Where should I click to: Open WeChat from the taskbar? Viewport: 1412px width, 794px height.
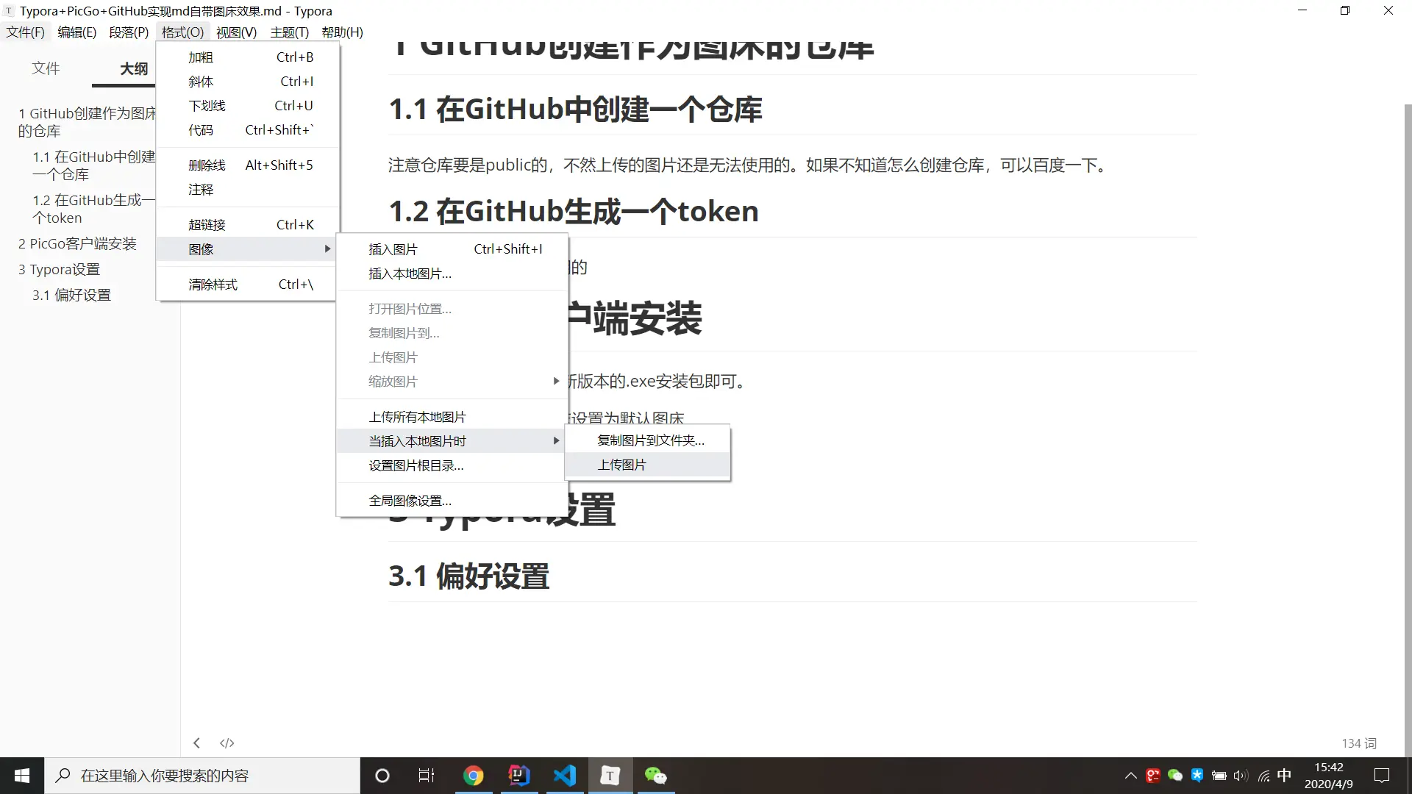pos(655,776)
